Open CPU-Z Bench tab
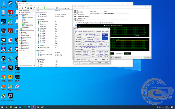Viewport: 175px width, 109px height. [103, 31]
